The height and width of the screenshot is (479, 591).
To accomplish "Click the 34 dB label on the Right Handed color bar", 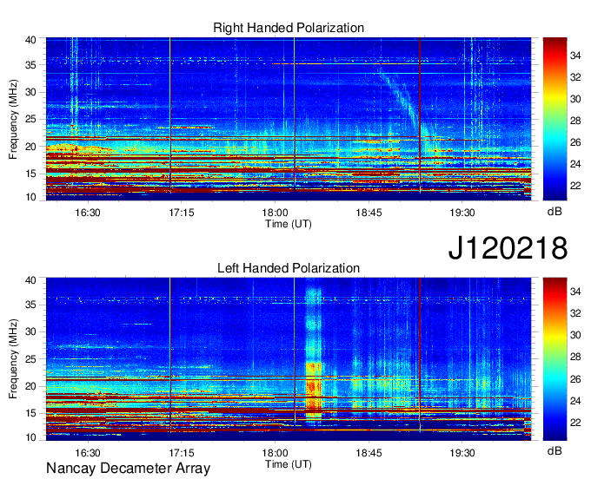I will [575, 56].
